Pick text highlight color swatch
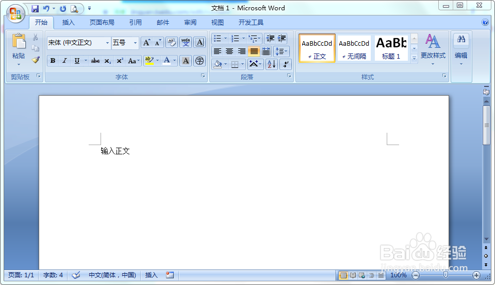The image size is (495, 285). (150, 61)
